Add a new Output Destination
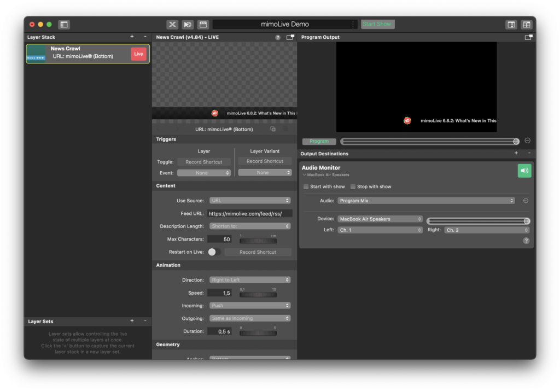Screen dimensions: 560x391 516,153
